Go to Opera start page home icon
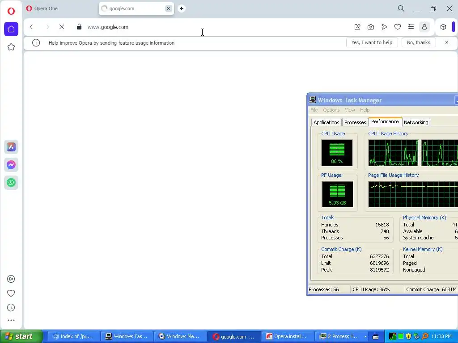Screen dimensions: 458x343 pos(11,29)
